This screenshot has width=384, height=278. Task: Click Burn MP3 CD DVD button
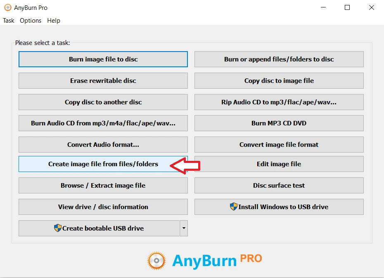279,123
